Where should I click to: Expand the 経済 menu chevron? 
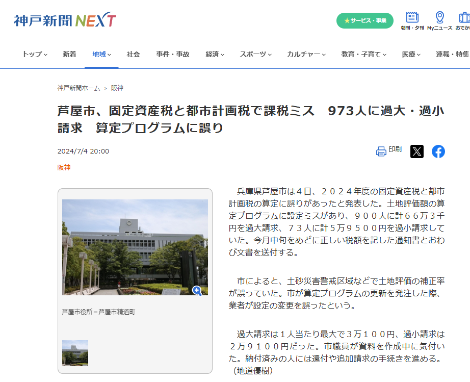[x=222, y=55]
